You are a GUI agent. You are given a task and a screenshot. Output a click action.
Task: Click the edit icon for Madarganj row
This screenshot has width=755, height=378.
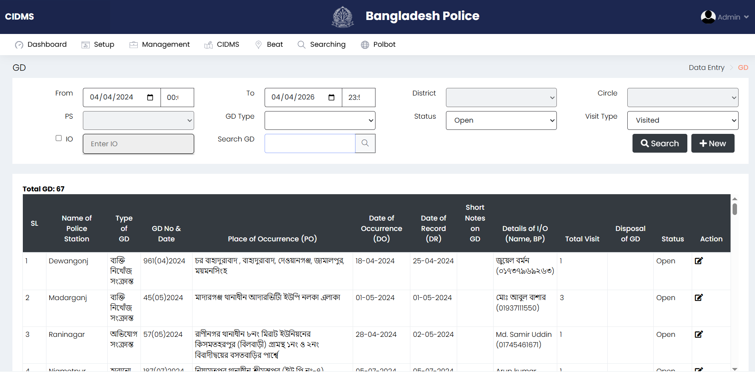[699, 298]
